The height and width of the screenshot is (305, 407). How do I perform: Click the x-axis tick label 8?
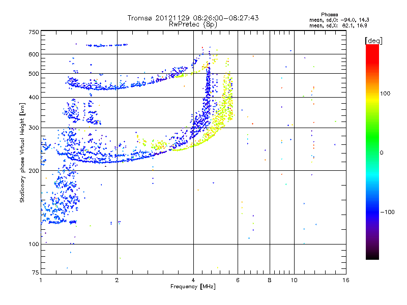270,280
